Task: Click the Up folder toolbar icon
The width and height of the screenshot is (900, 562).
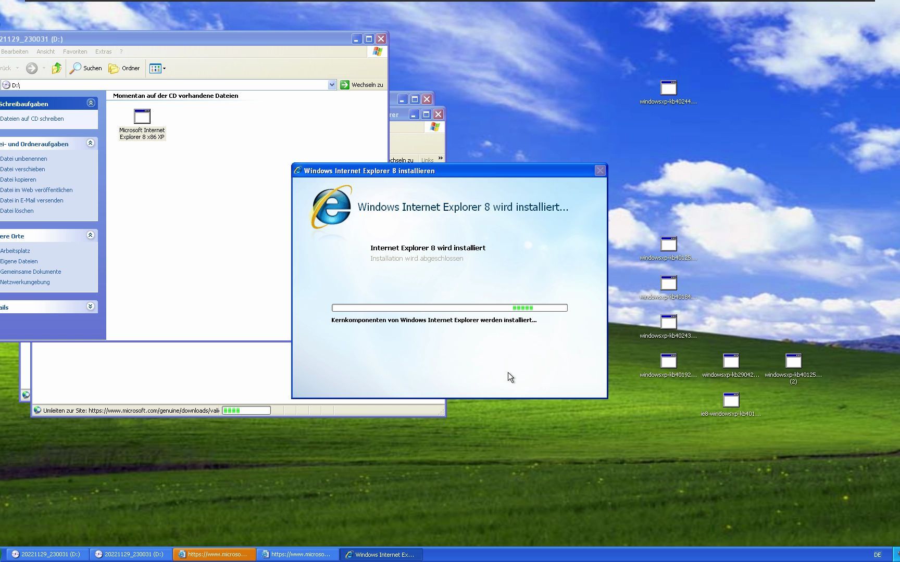Action: pyautogui.click(x=57, y=68)
